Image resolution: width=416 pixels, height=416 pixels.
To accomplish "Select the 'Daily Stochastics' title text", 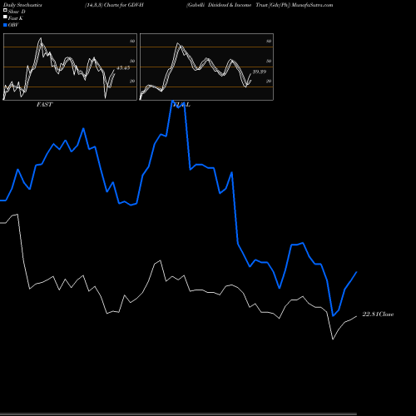I will pyautogui.click(x=22, y=5).
